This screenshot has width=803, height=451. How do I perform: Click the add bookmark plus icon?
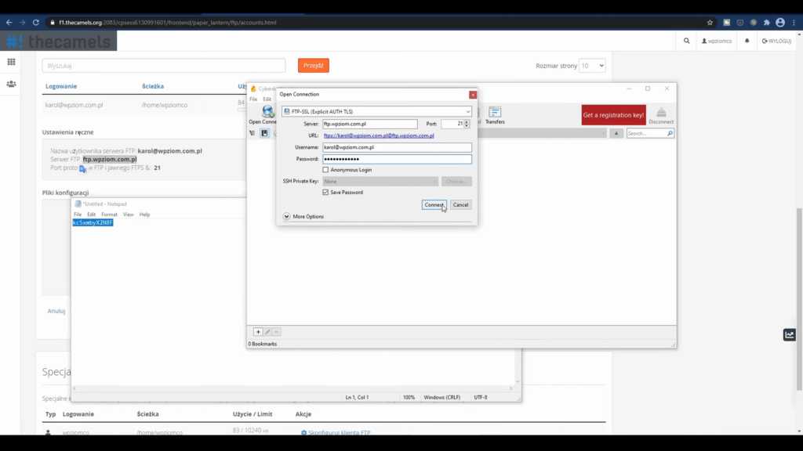tap(258, 332)
